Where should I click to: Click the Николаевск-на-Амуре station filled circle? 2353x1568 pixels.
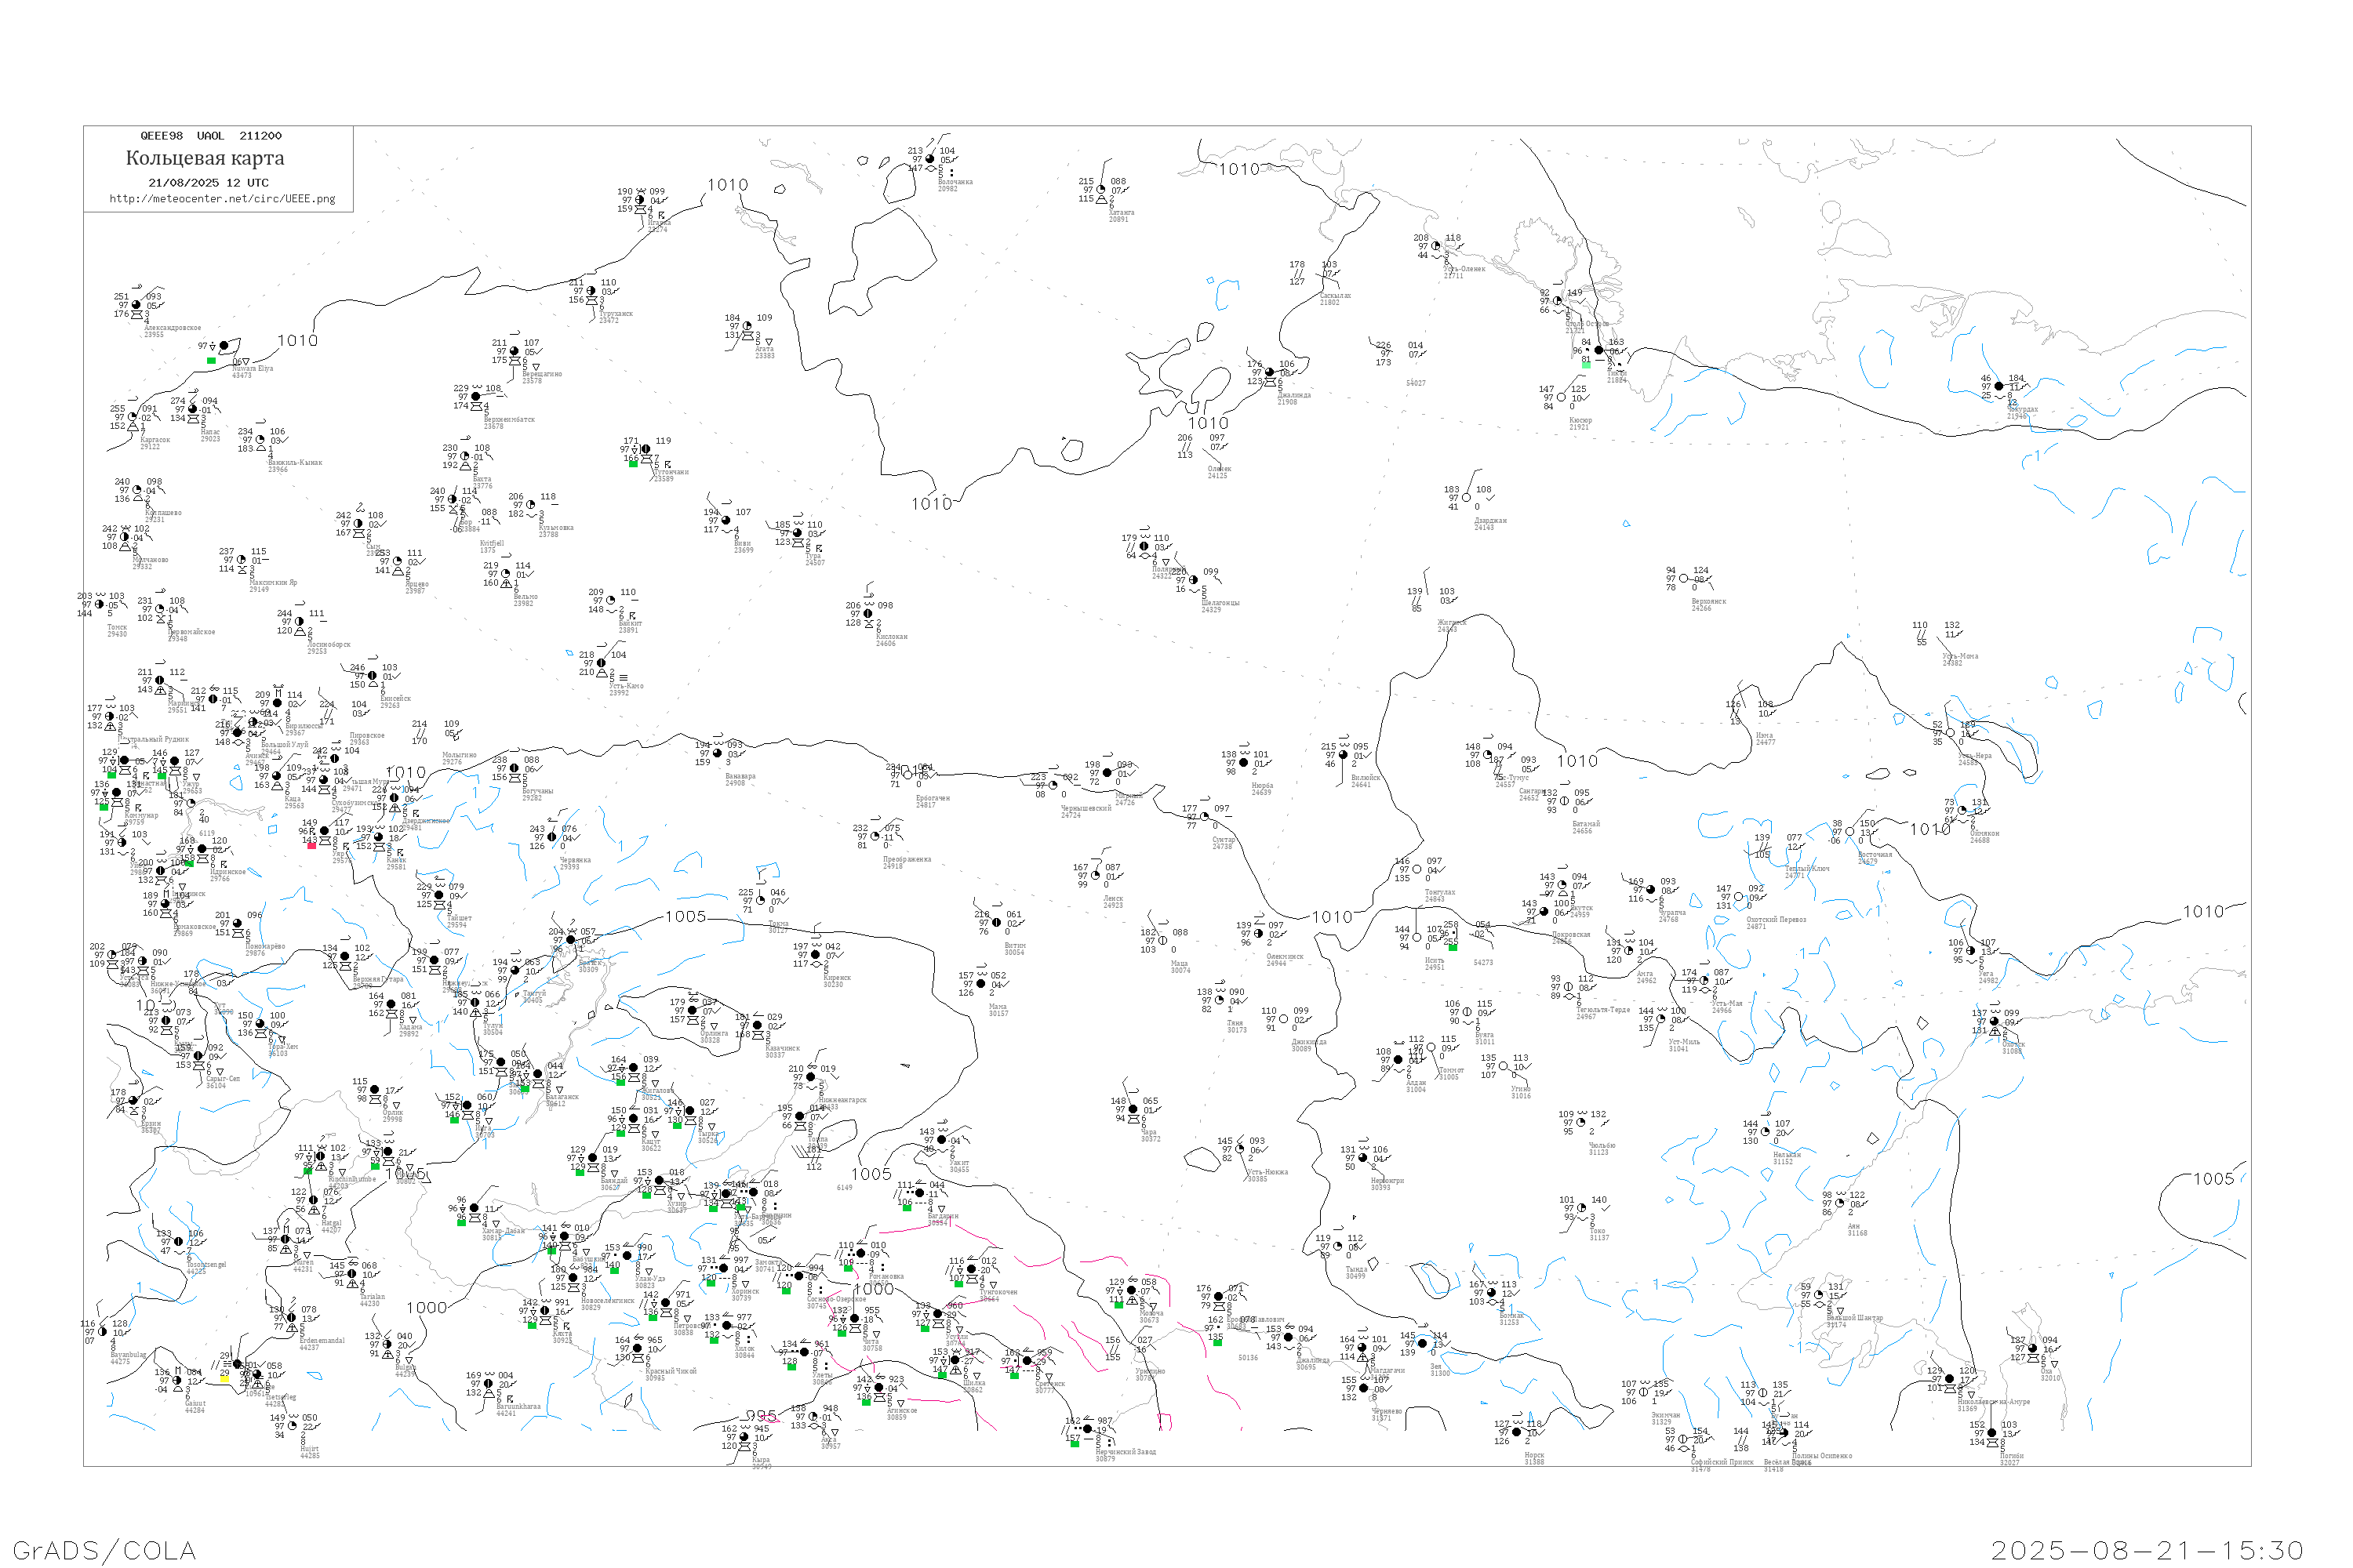click(x=1949, y=1379)
